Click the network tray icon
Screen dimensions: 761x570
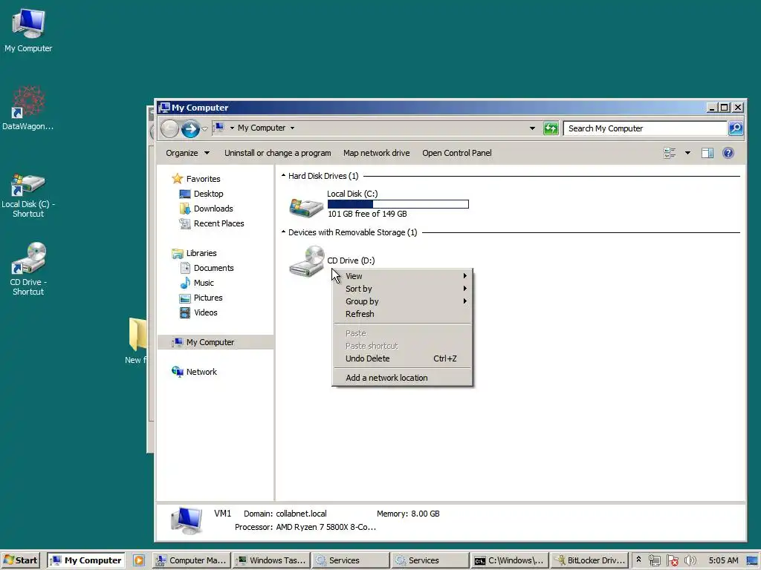pos(654,560)
